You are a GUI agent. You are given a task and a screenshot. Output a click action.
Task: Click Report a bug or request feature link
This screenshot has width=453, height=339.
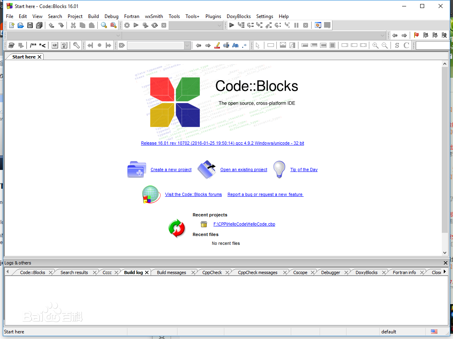(x=266, y=194)
